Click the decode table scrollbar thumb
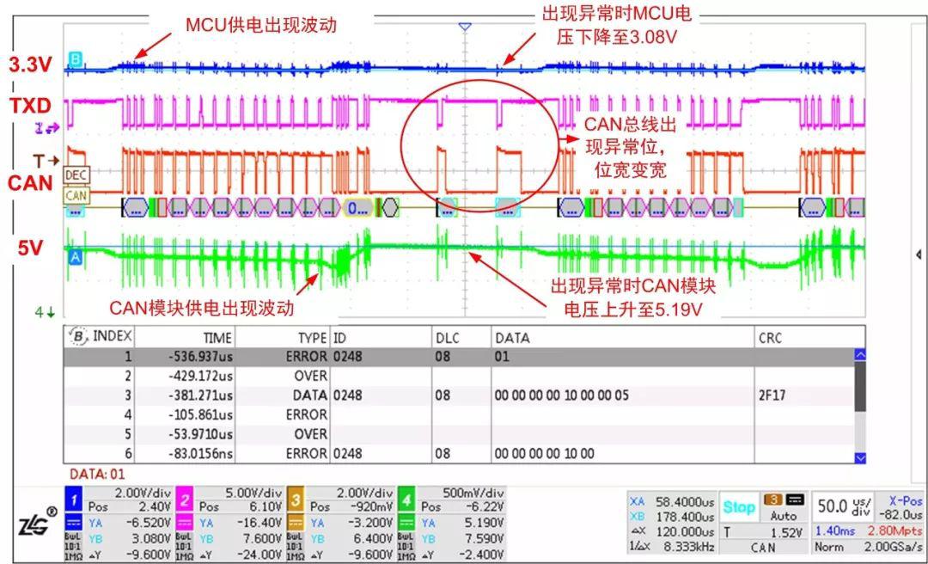This screenshot has width=928, height=564. (860, 387)
